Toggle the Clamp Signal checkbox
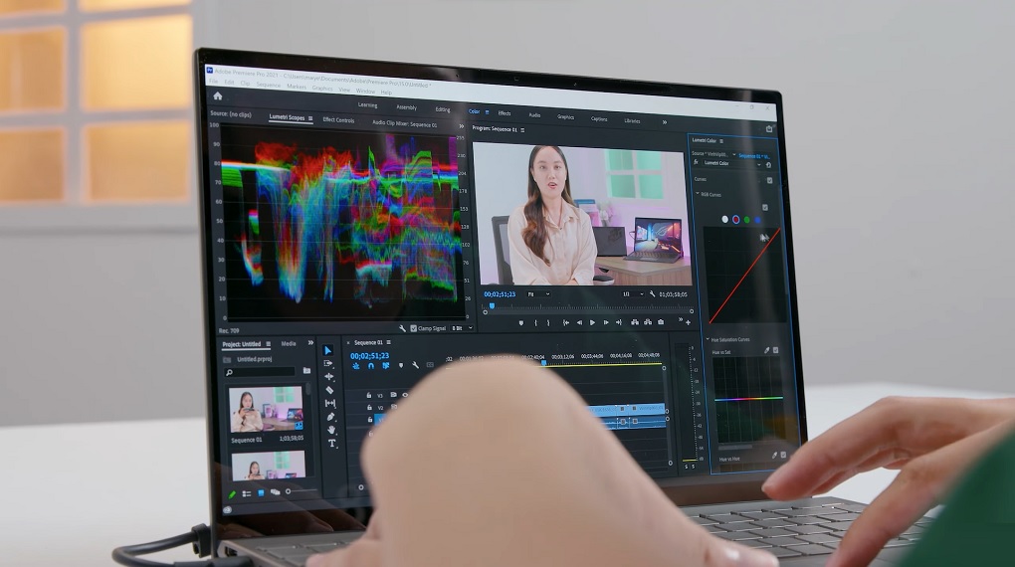Viewport: 1015px width, 567px height. click(414, 329)
